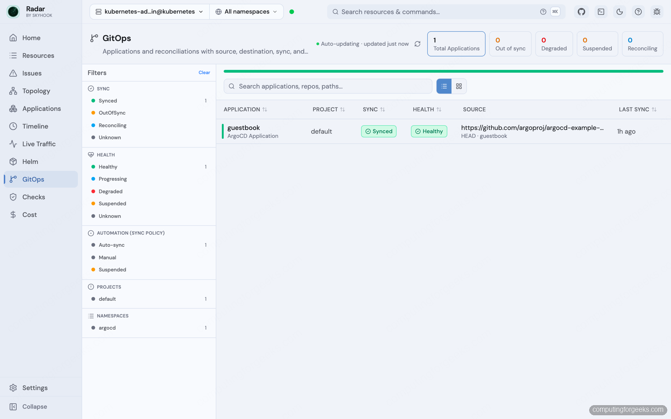This screenshot has width=671, height=419.
Task: Select the Suspended summary card
Action: [597, 44]
